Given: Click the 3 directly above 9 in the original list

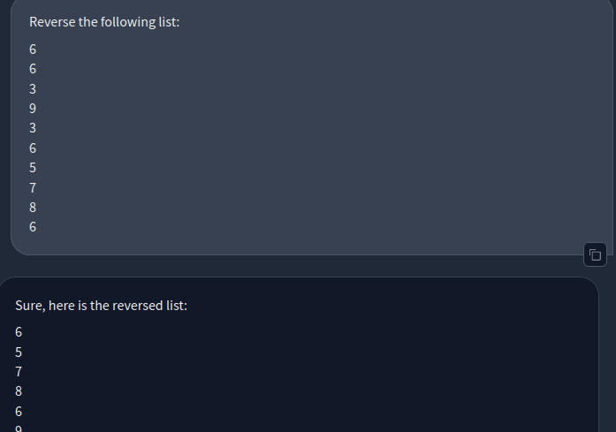Looking at the screenshot, I should pos(33,88).
